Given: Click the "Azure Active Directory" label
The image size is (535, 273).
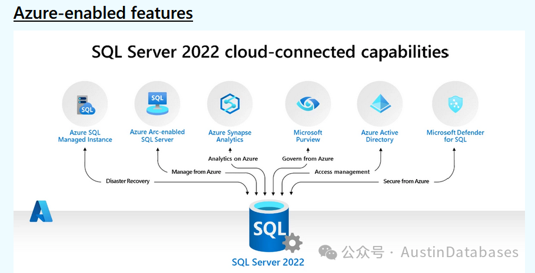Looking at the screenshot, I should coord(380,136).
